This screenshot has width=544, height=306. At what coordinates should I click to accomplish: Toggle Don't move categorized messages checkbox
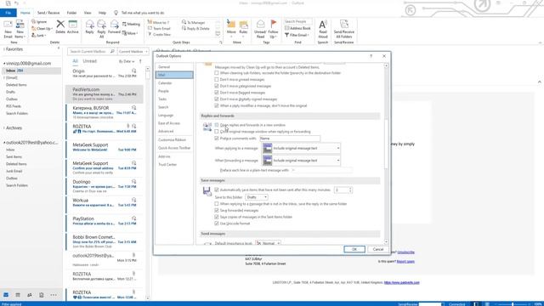(x=217, y=86)
